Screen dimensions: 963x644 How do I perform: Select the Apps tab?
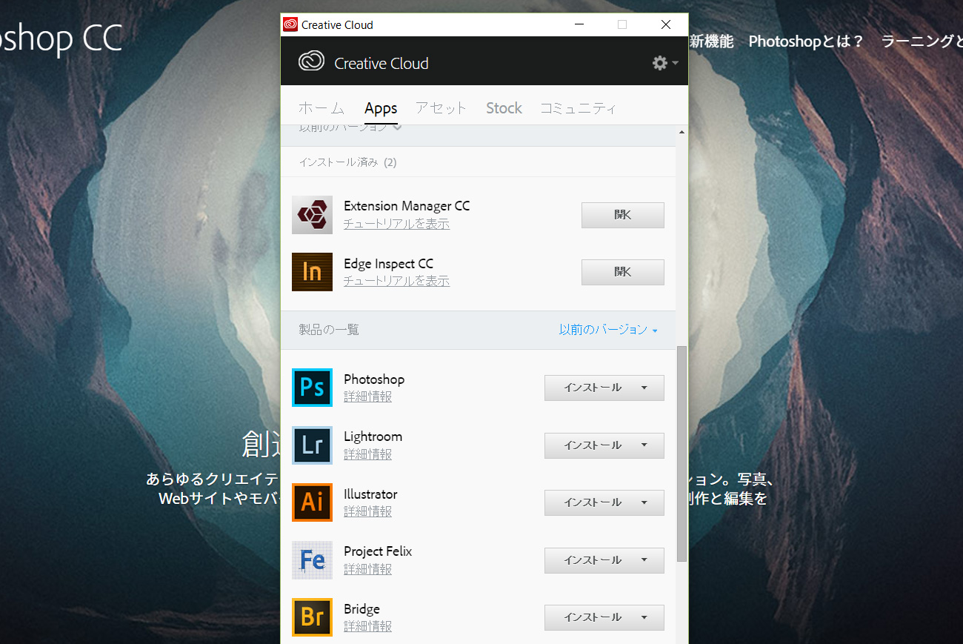(x=381, y=109)
